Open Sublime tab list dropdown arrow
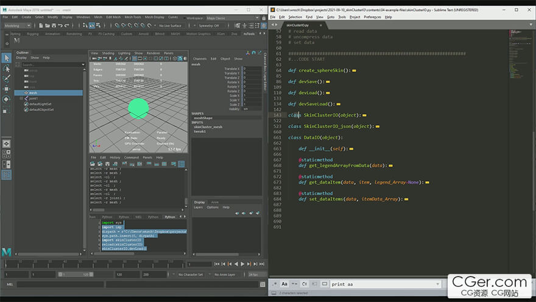Image resolution: width=536 pixels, height=302 pixels. (531, 24)
